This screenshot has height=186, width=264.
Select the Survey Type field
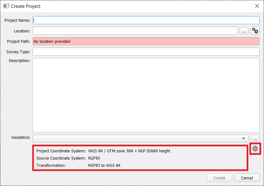tap(146, 52)
